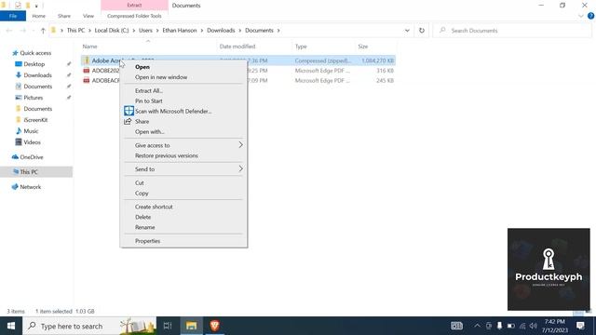Select Cut from the context menu

(139, 183)
